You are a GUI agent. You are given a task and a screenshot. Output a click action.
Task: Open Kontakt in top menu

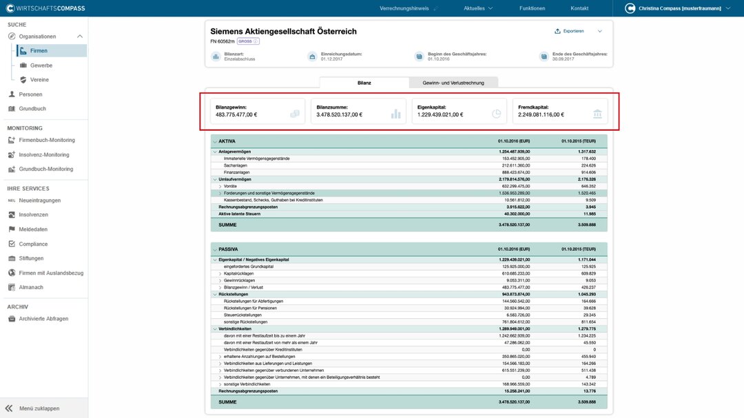click(x=579, y=8)
